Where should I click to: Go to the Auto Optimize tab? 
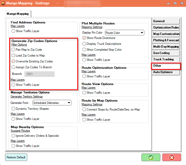point(166,72)
